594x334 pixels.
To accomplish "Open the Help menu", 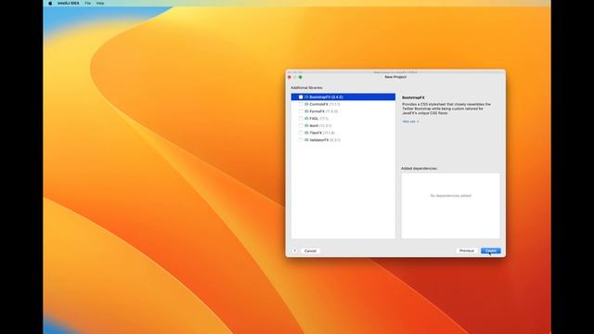I will 100,3.
